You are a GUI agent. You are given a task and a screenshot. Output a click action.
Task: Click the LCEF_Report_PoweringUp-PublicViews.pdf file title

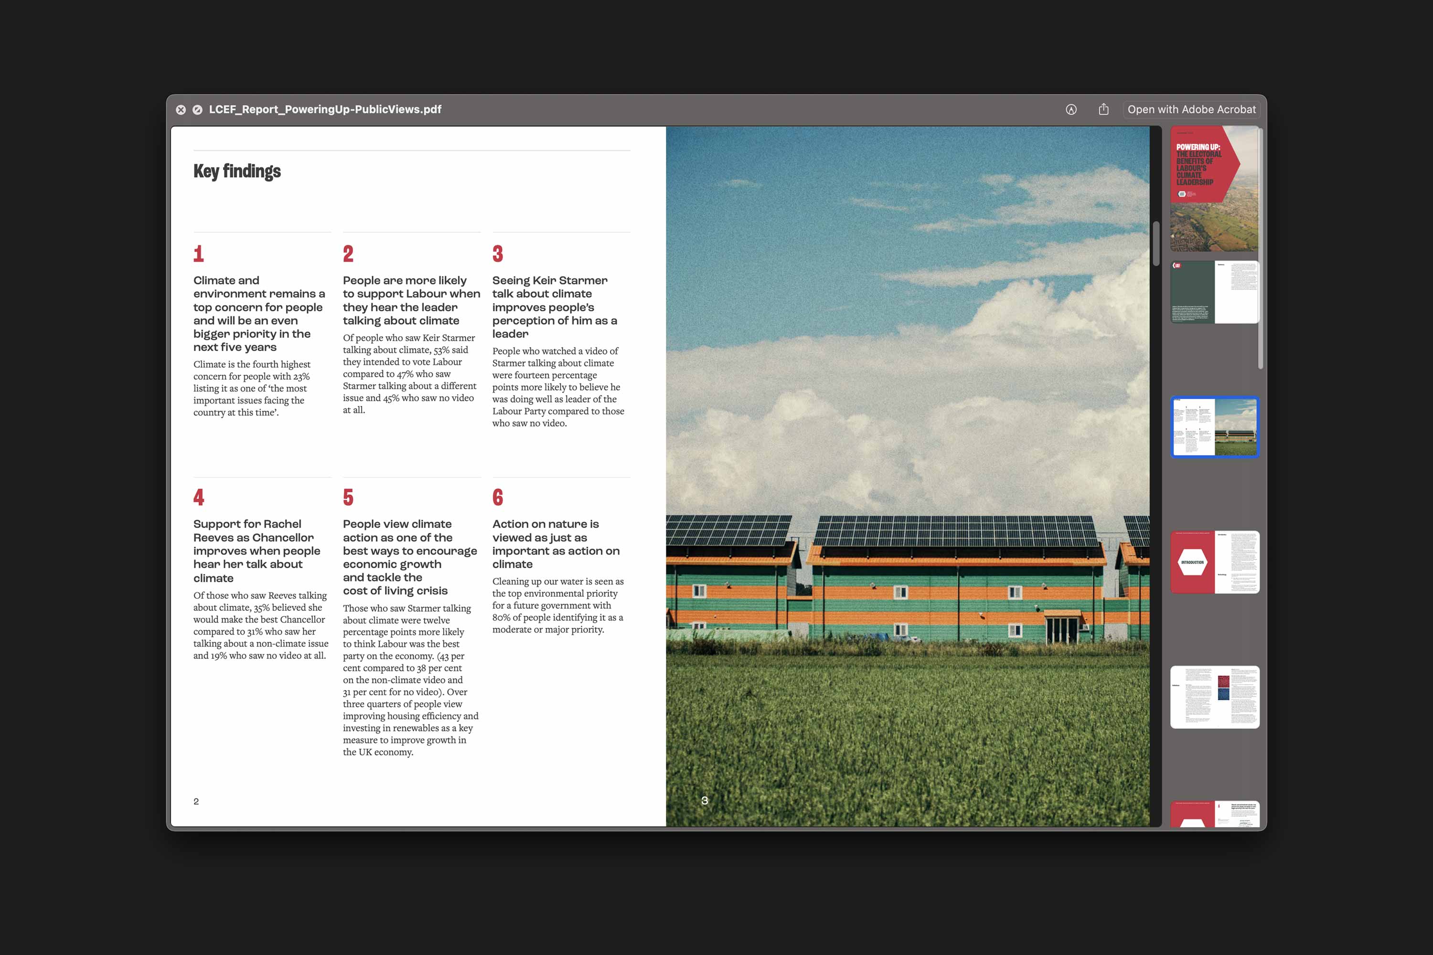[x=325, y=110]
